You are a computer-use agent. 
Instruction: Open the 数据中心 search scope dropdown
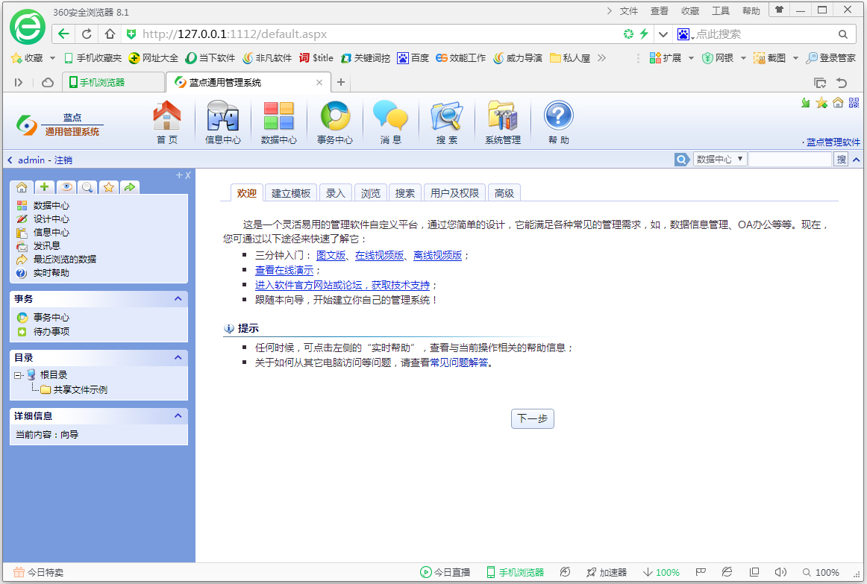click(x=720, y=159)
